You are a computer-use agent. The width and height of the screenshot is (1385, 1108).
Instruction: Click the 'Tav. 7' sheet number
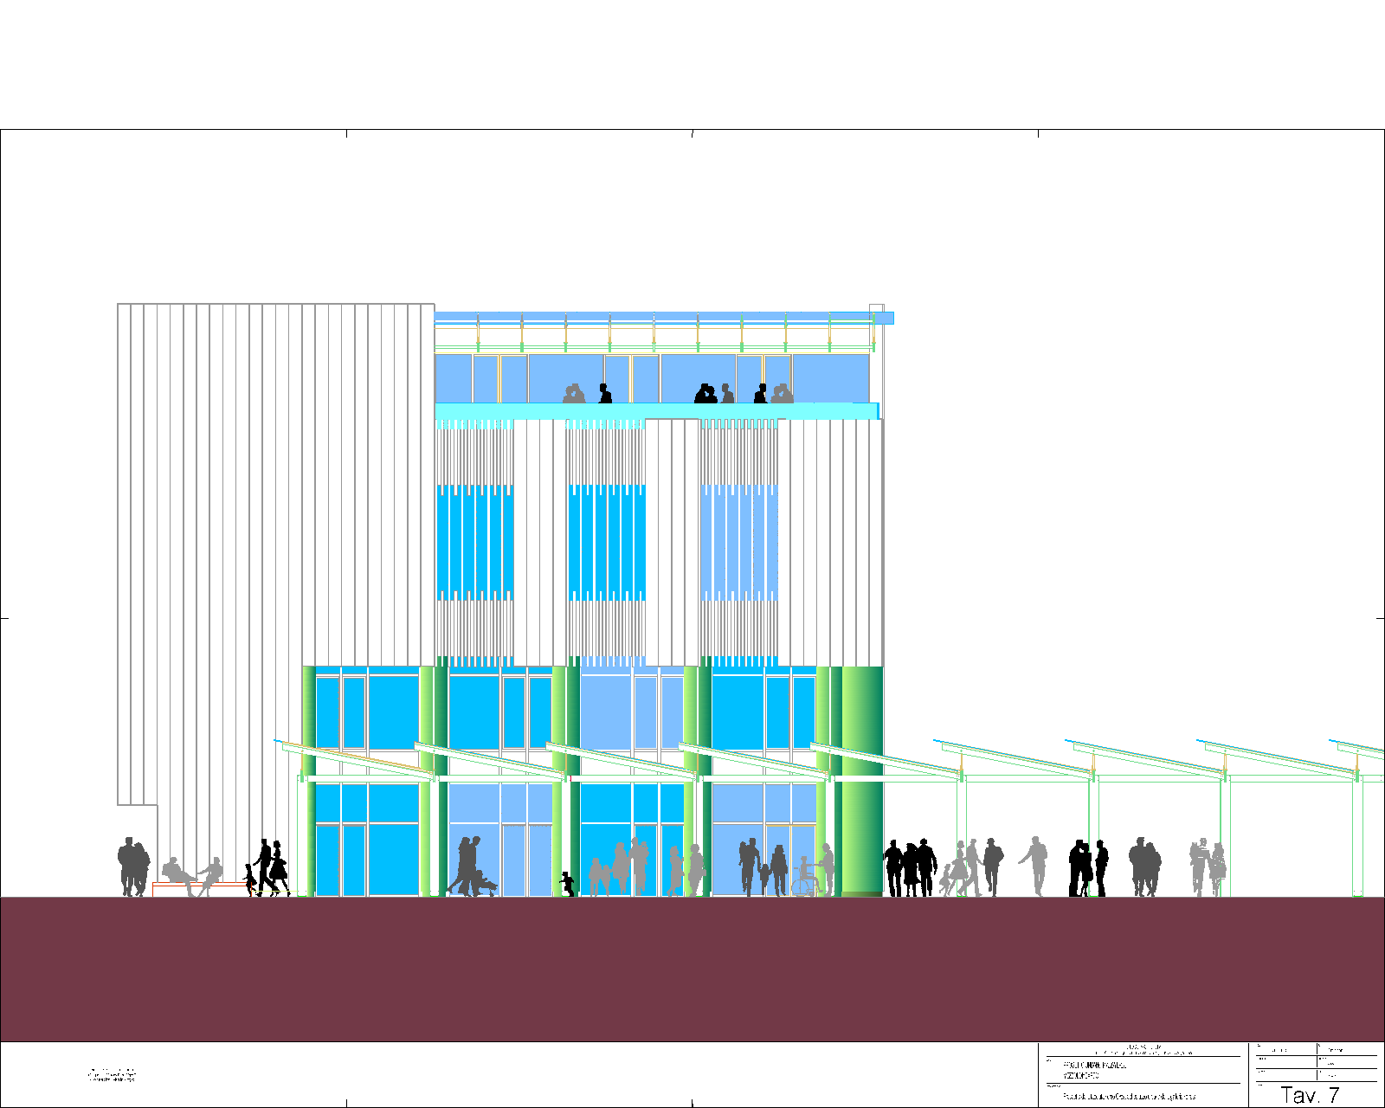coord(1310,1095)
